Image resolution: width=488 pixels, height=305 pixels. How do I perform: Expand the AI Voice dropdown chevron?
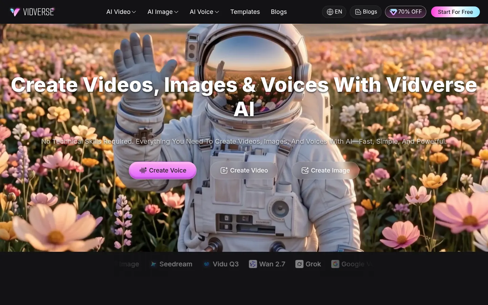217,12
